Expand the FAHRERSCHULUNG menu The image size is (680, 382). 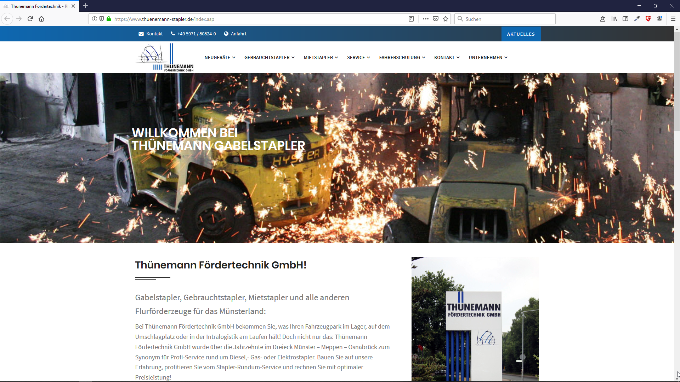pyautogui.click(x=402, y=57)
